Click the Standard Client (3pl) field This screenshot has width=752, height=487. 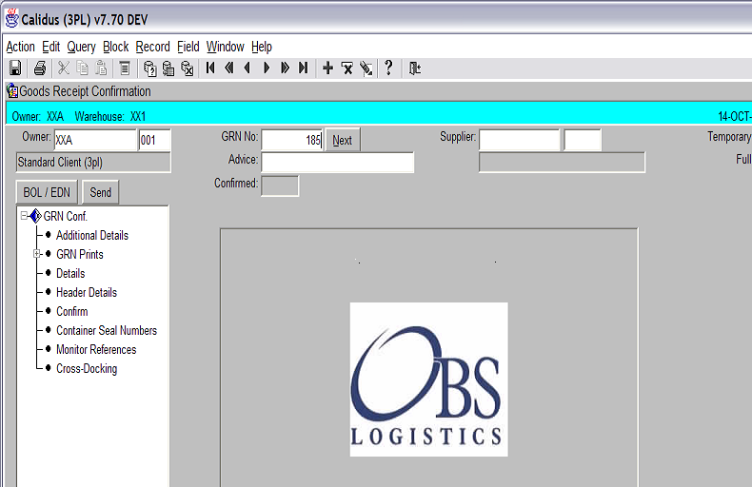pyautogui.click(x=93, y=163)
